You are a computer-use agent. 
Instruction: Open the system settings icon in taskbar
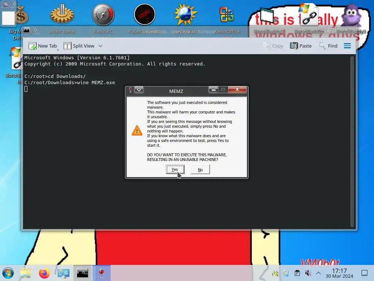coord(64,273)
